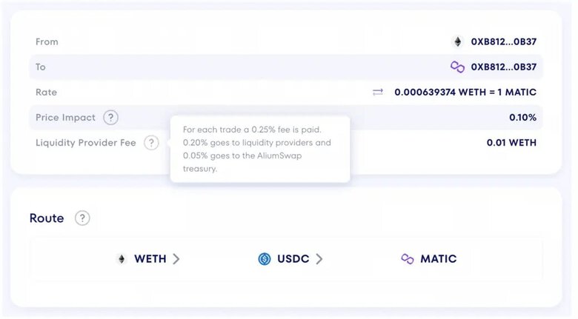This screenshot has height=319, width=578.
Task: Click the WETH token icon in route
Action: pos(122,259)
